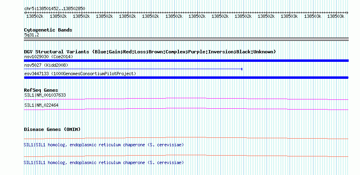The image size is (360, 175).
Task: Open the second SIL1 homolog chaperone link
Action: click(104, 162)
